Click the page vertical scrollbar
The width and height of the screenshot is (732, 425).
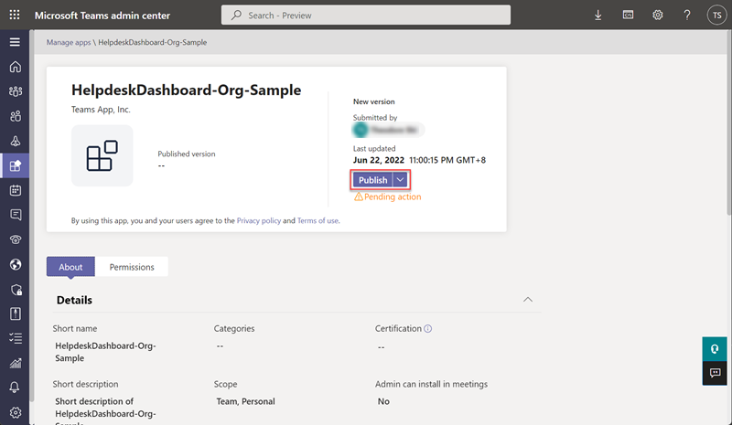[x=729, y=122]
